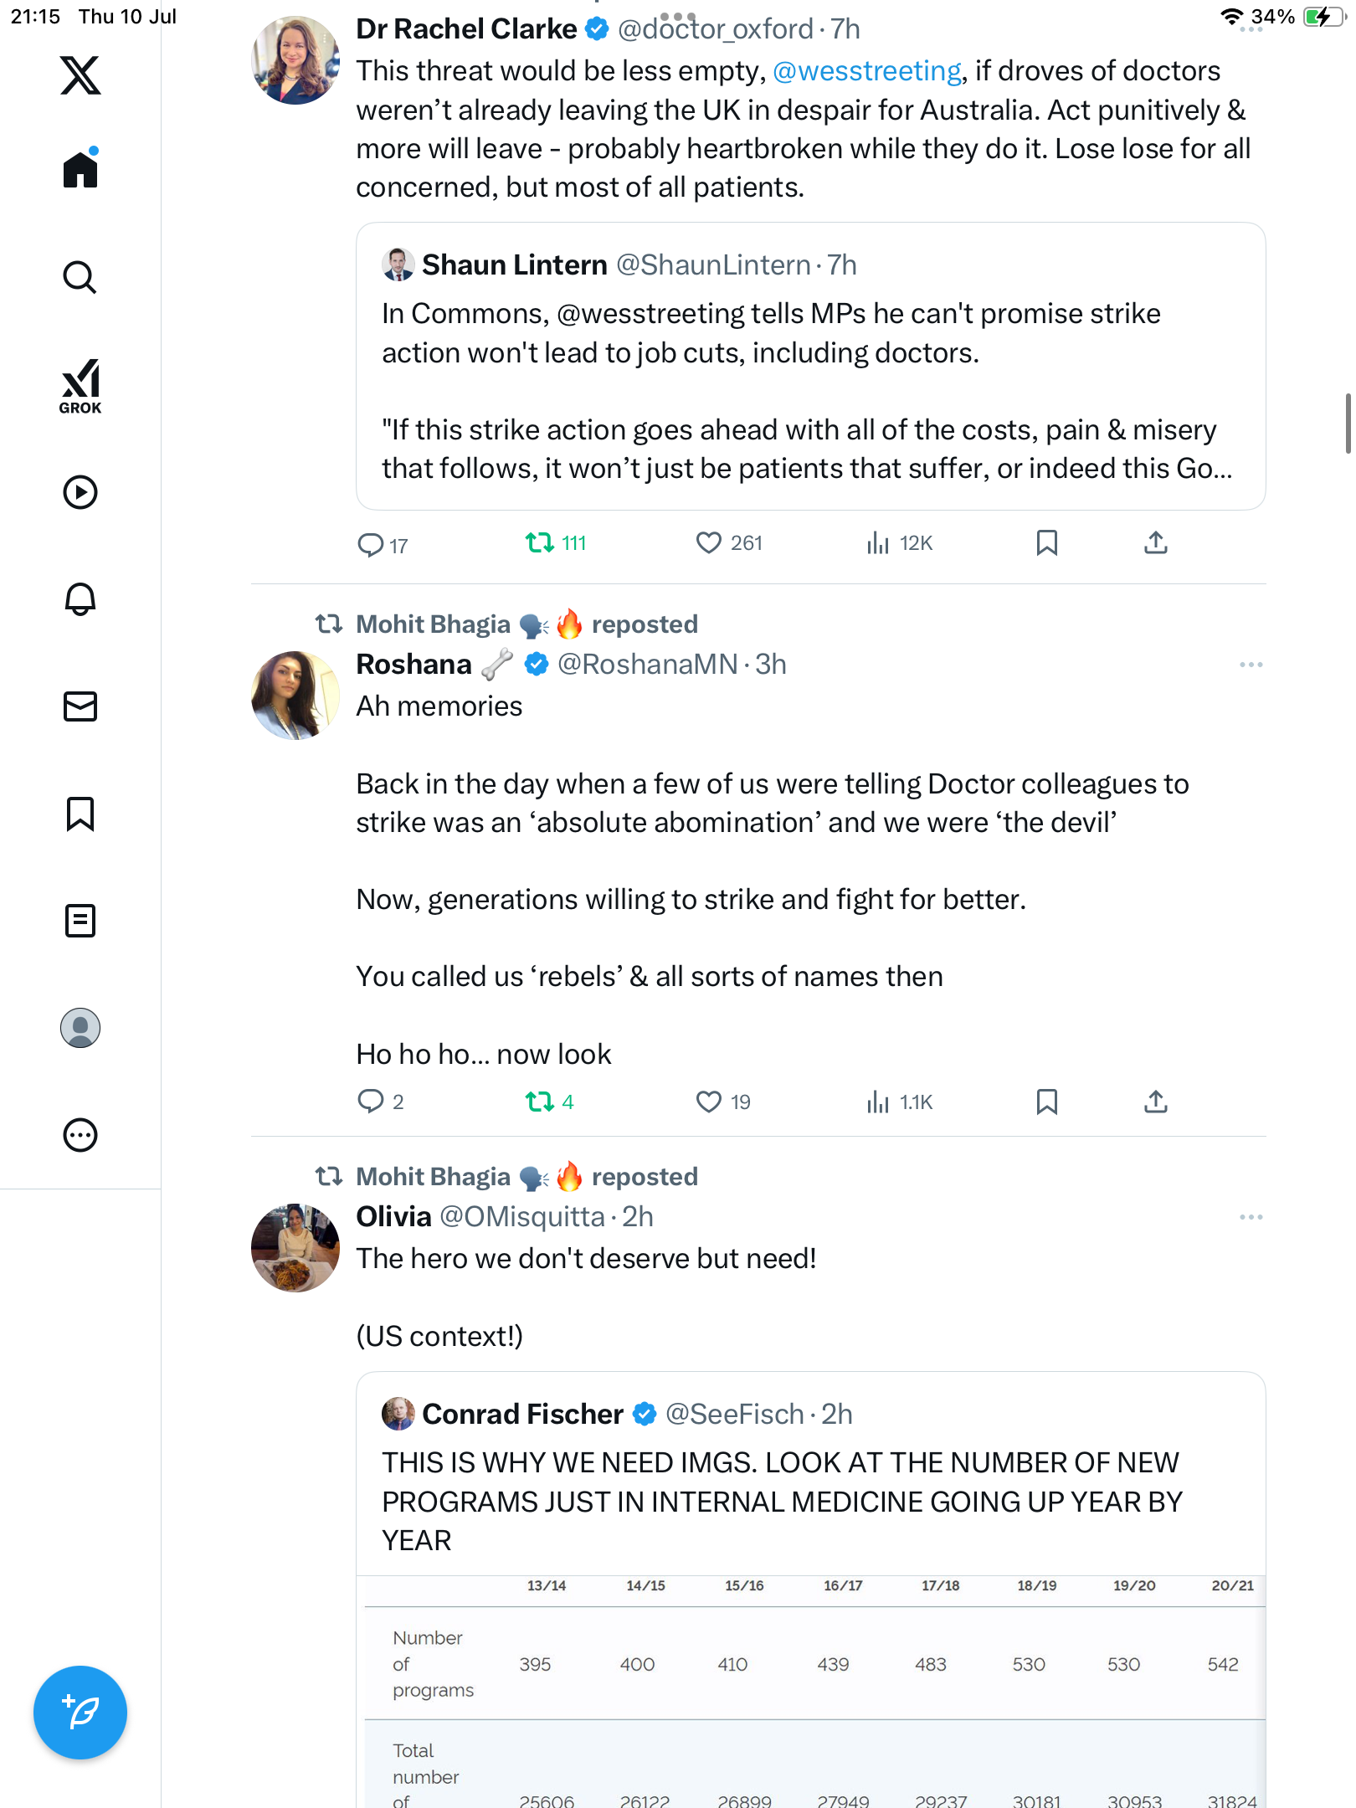The height and width of the screenshot is (1808, 1356).
Task: Go to Home feed icon
Action: (80, 167)
